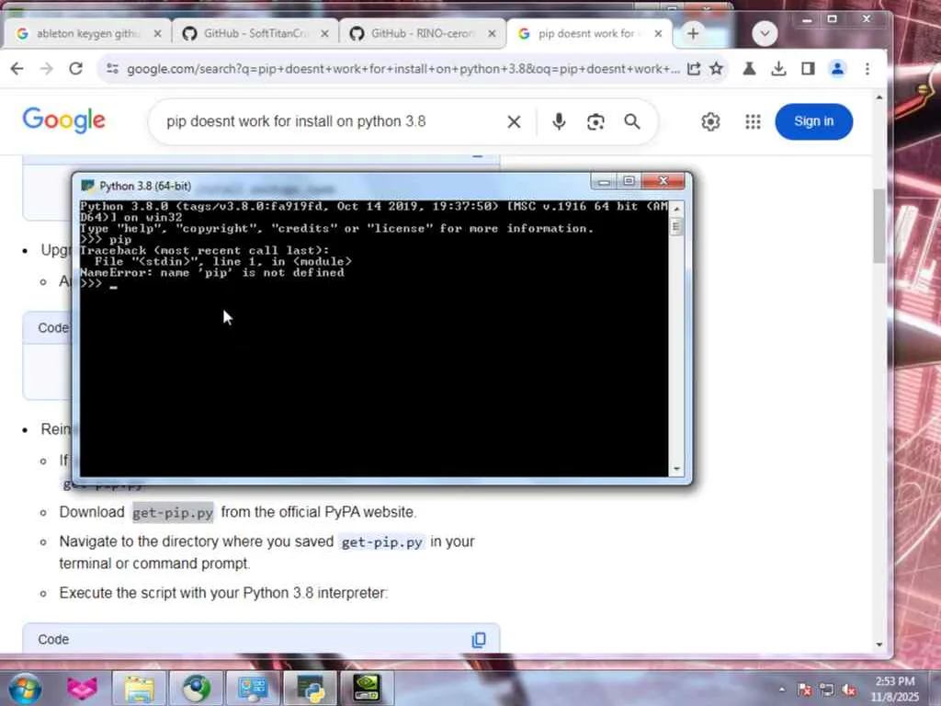941x706 pixels.
Task: Search by image with Google Lens
Action: point(595,122)
